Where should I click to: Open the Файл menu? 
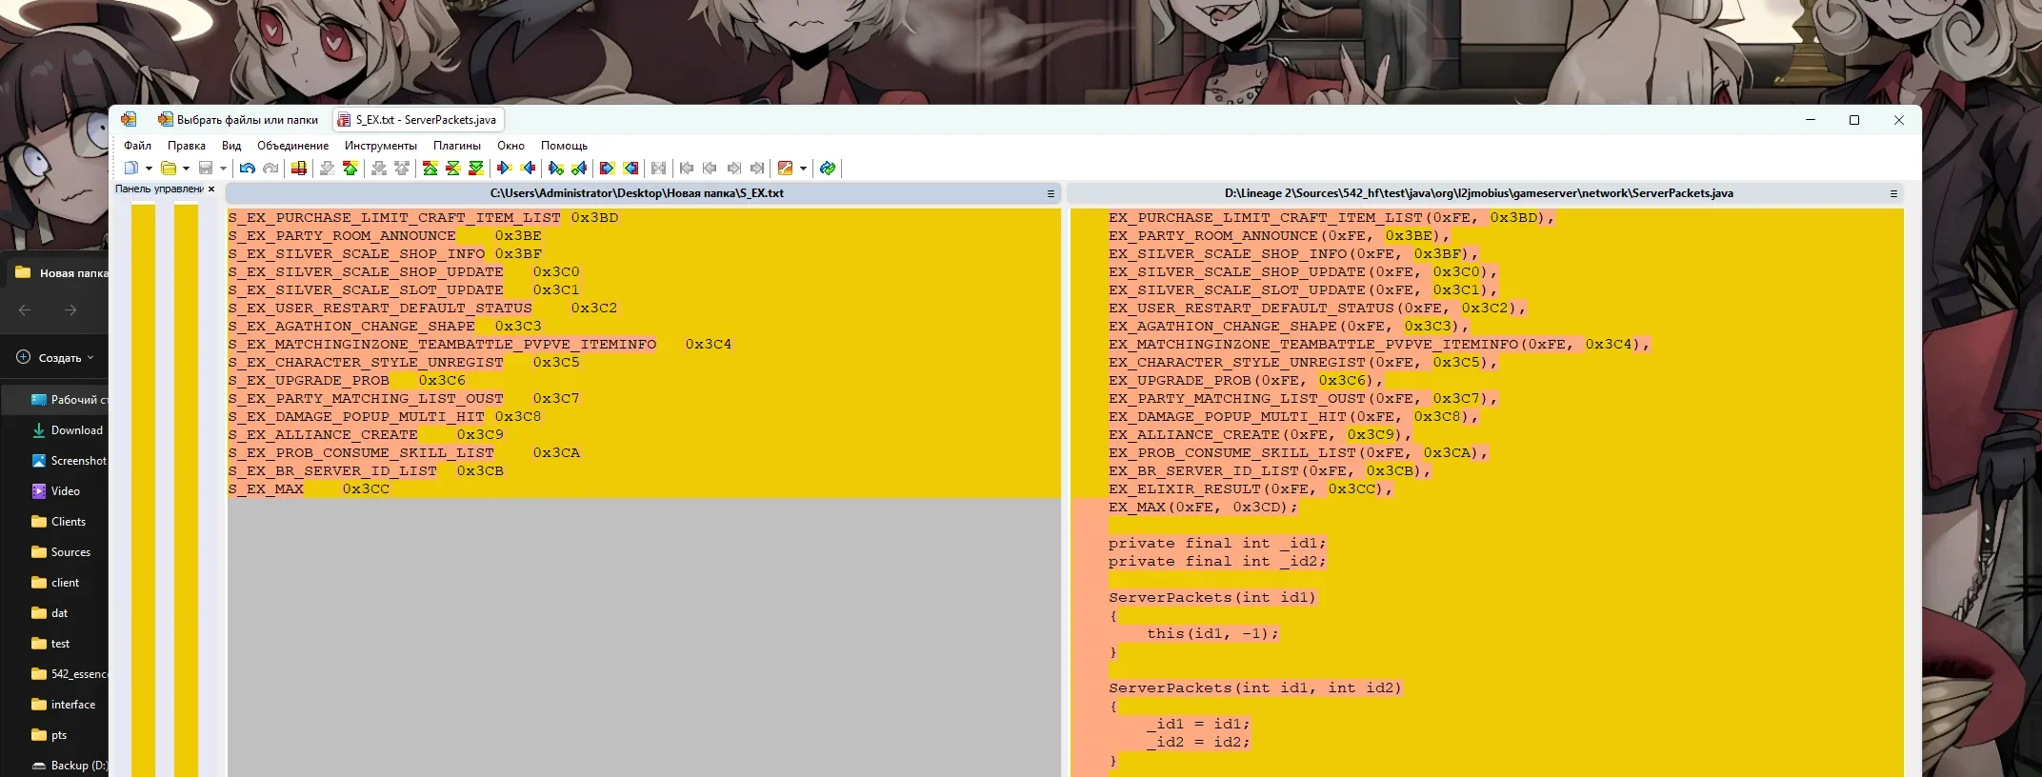point(137,146)
